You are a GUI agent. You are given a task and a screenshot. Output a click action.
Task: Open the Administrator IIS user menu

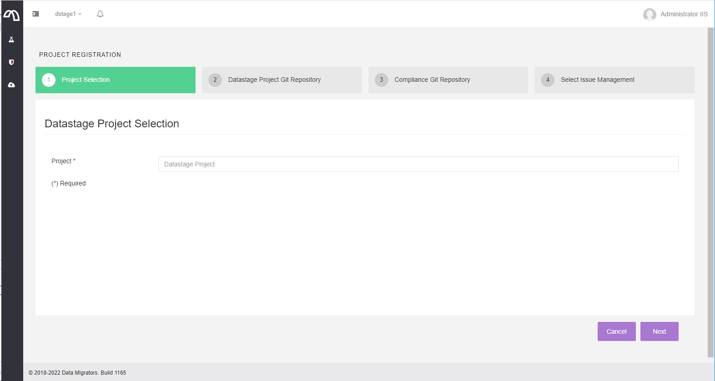click(684, 14)
